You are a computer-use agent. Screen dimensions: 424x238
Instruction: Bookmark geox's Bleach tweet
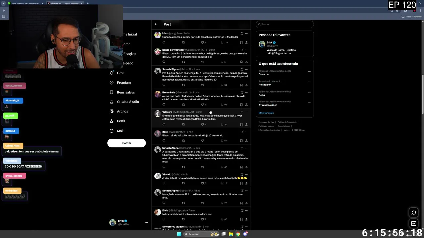(241, 141)
